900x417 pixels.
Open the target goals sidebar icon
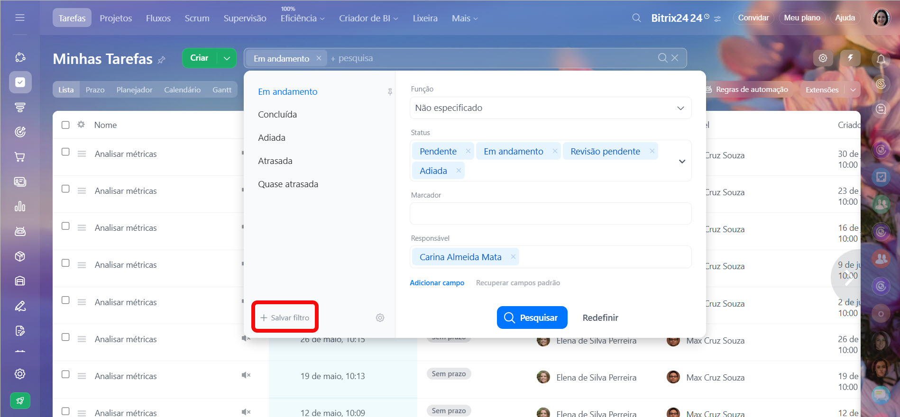20,132
